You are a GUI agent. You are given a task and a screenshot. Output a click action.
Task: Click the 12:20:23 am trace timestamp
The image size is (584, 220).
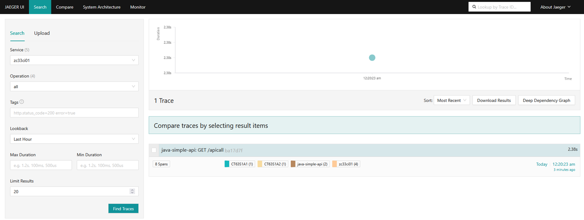564,164
